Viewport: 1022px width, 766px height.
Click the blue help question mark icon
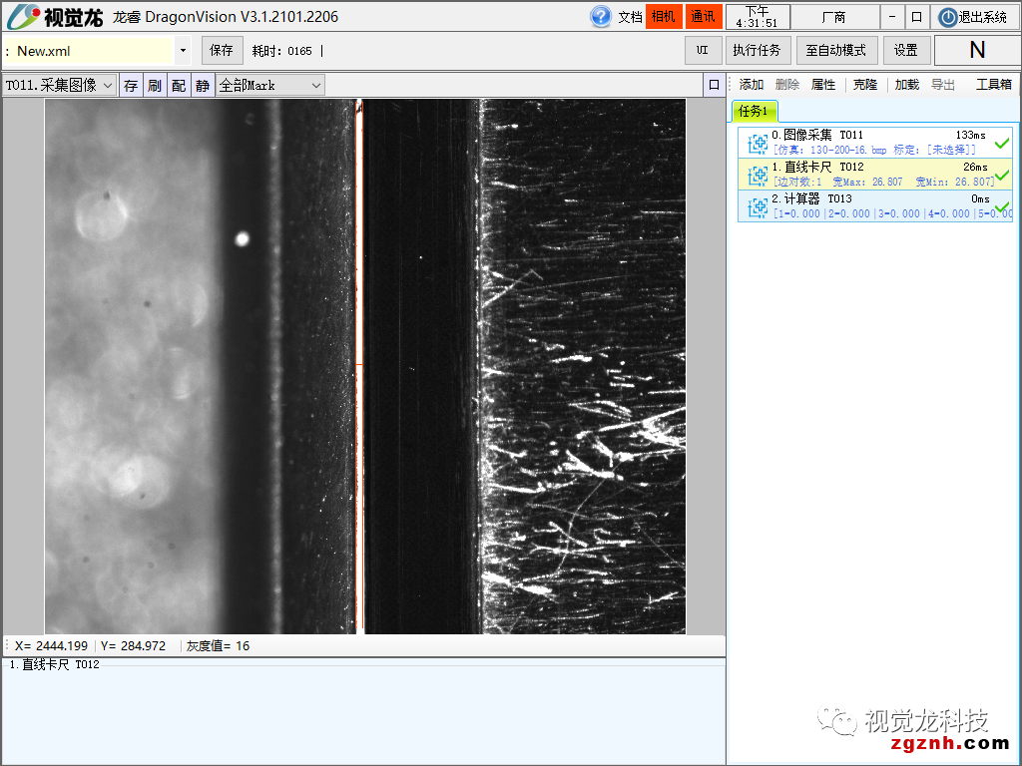click(x=601, y=16)
